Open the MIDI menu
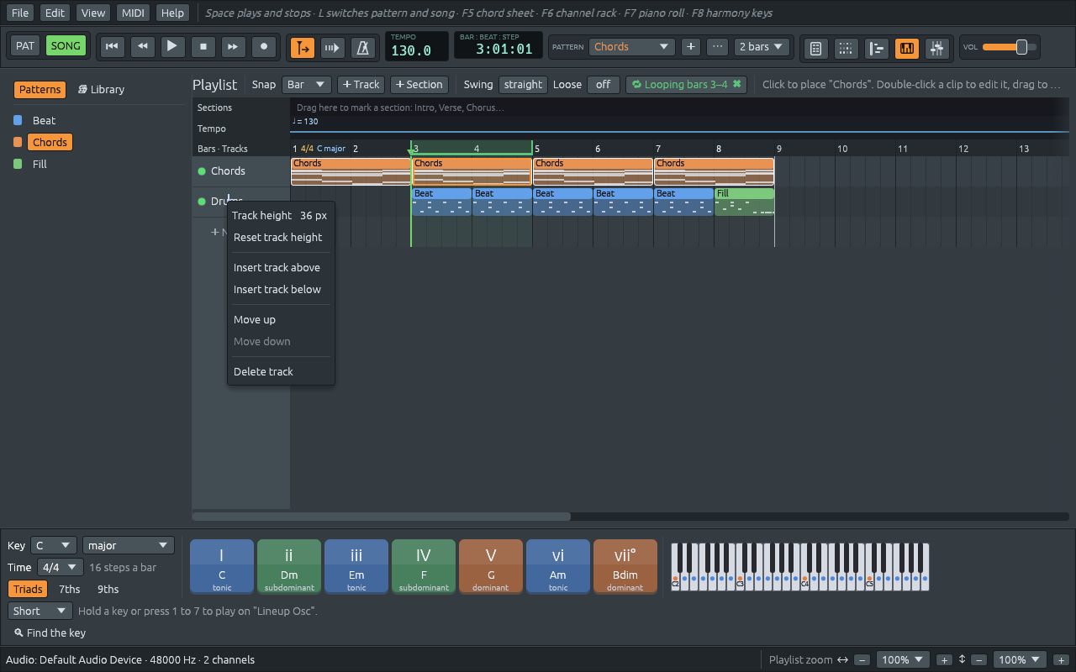The height and width of the screenshot is (672, 1076). pyautogui.click(x=133, y=13)
